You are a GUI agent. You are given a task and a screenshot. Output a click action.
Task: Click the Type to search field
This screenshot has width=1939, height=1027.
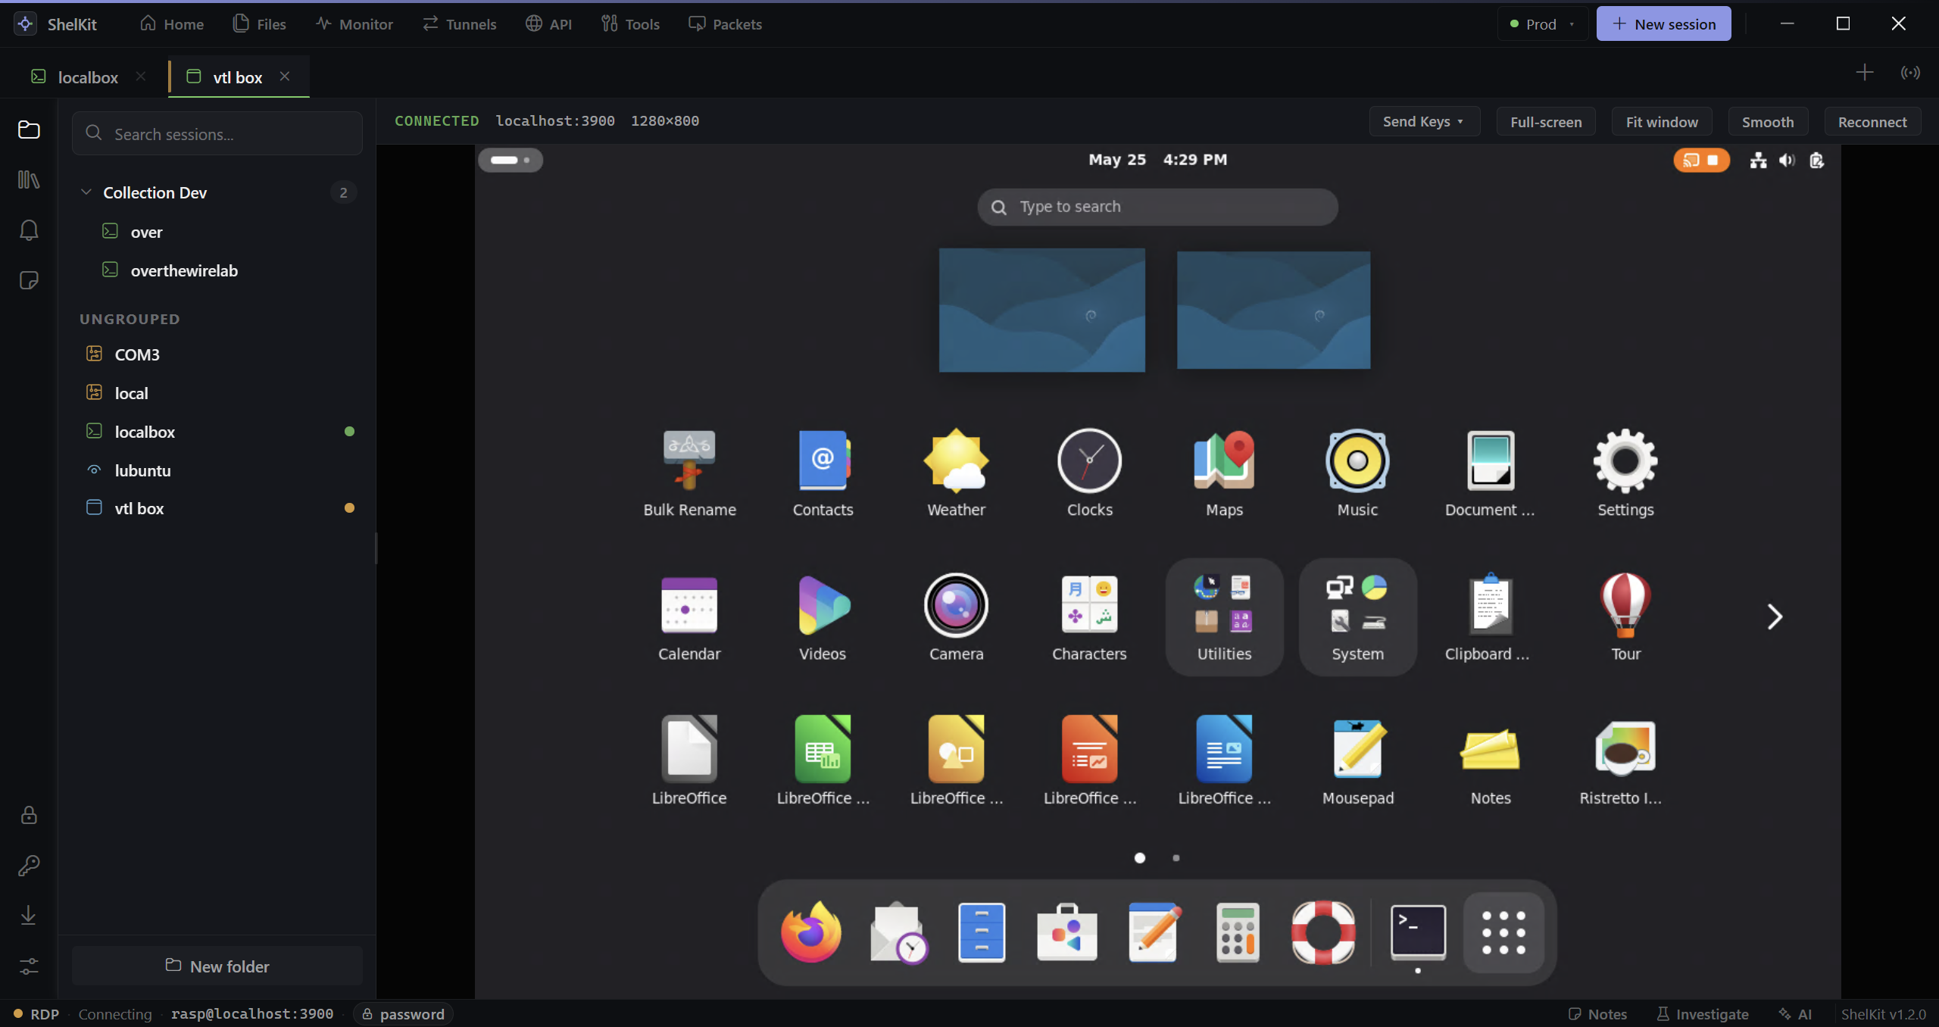[x=1157, y=207]
